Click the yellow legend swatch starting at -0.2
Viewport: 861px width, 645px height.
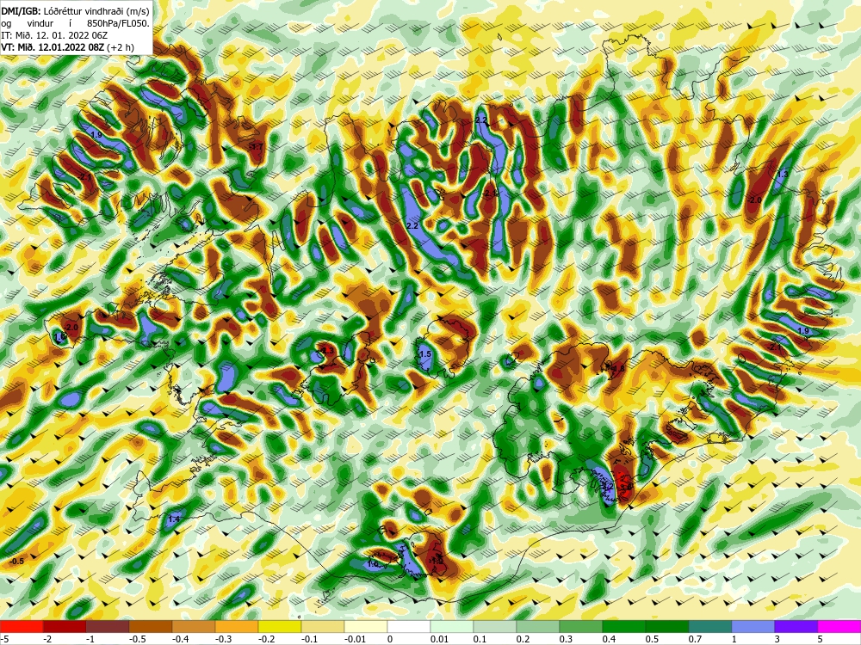click(x=280, y=627)
